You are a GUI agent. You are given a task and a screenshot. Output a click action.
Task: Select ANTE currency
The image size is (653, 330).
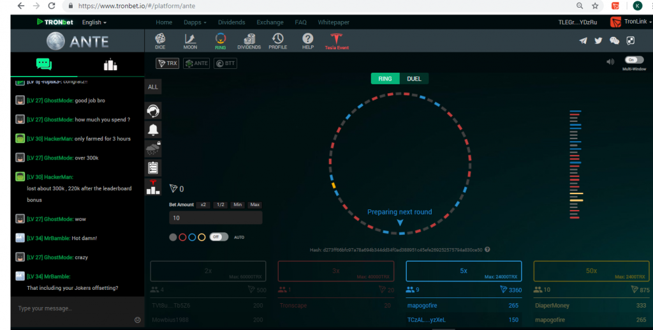click(x=196, y=63)
